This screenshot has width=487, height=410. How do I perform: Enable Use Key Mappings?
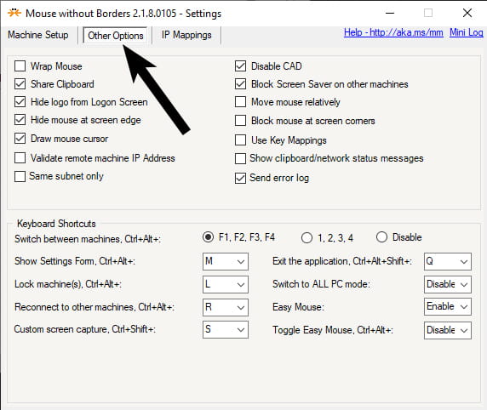[240, 140]
